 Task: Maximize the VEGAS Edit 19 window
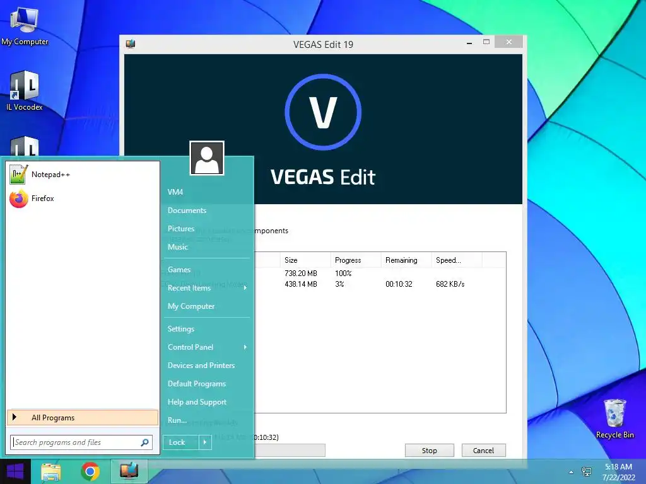click(486, 42)
